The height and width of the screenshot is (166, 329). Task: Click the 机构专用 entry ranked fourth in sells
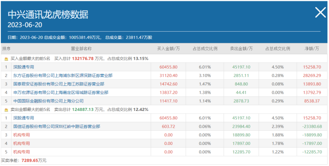21,144
